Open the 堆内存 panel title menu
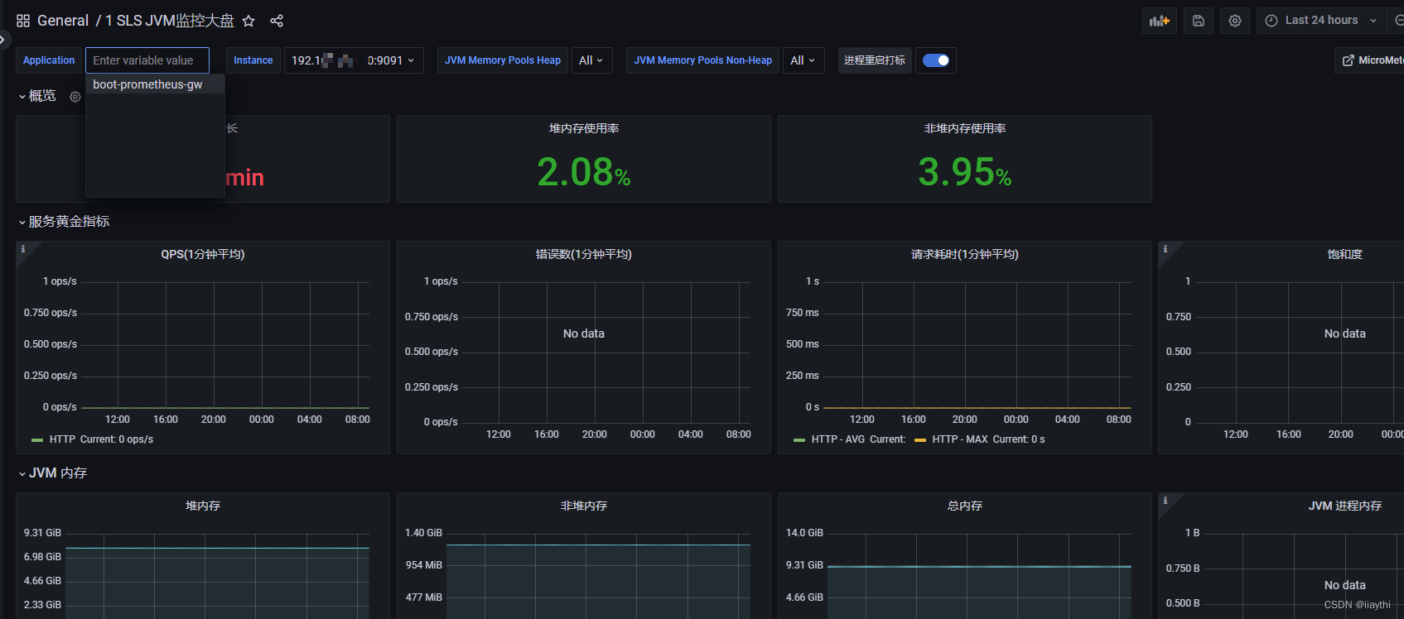Screen dimensions: 1404x619 203,506
